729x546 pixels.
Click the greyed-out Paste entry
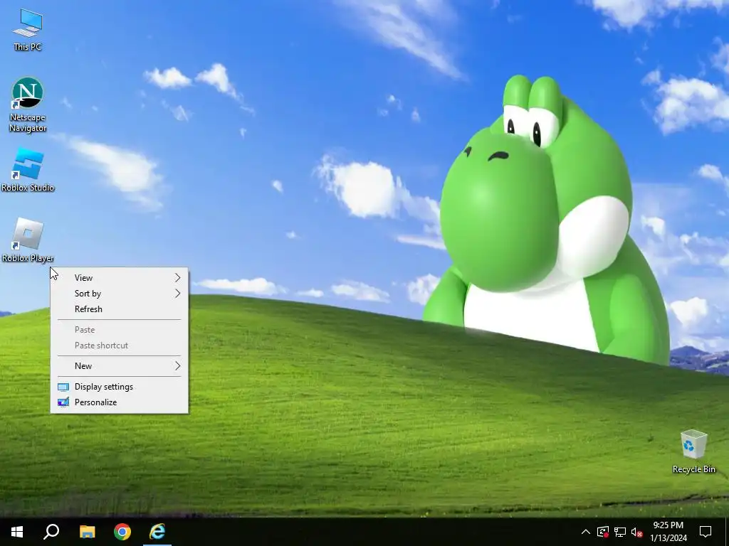[120, 330]
